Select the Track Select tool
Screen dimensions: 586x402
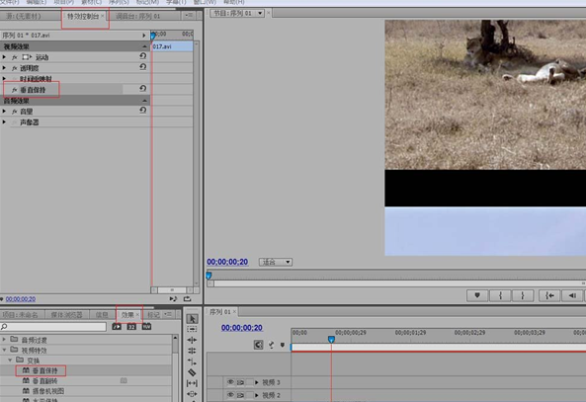192,329
